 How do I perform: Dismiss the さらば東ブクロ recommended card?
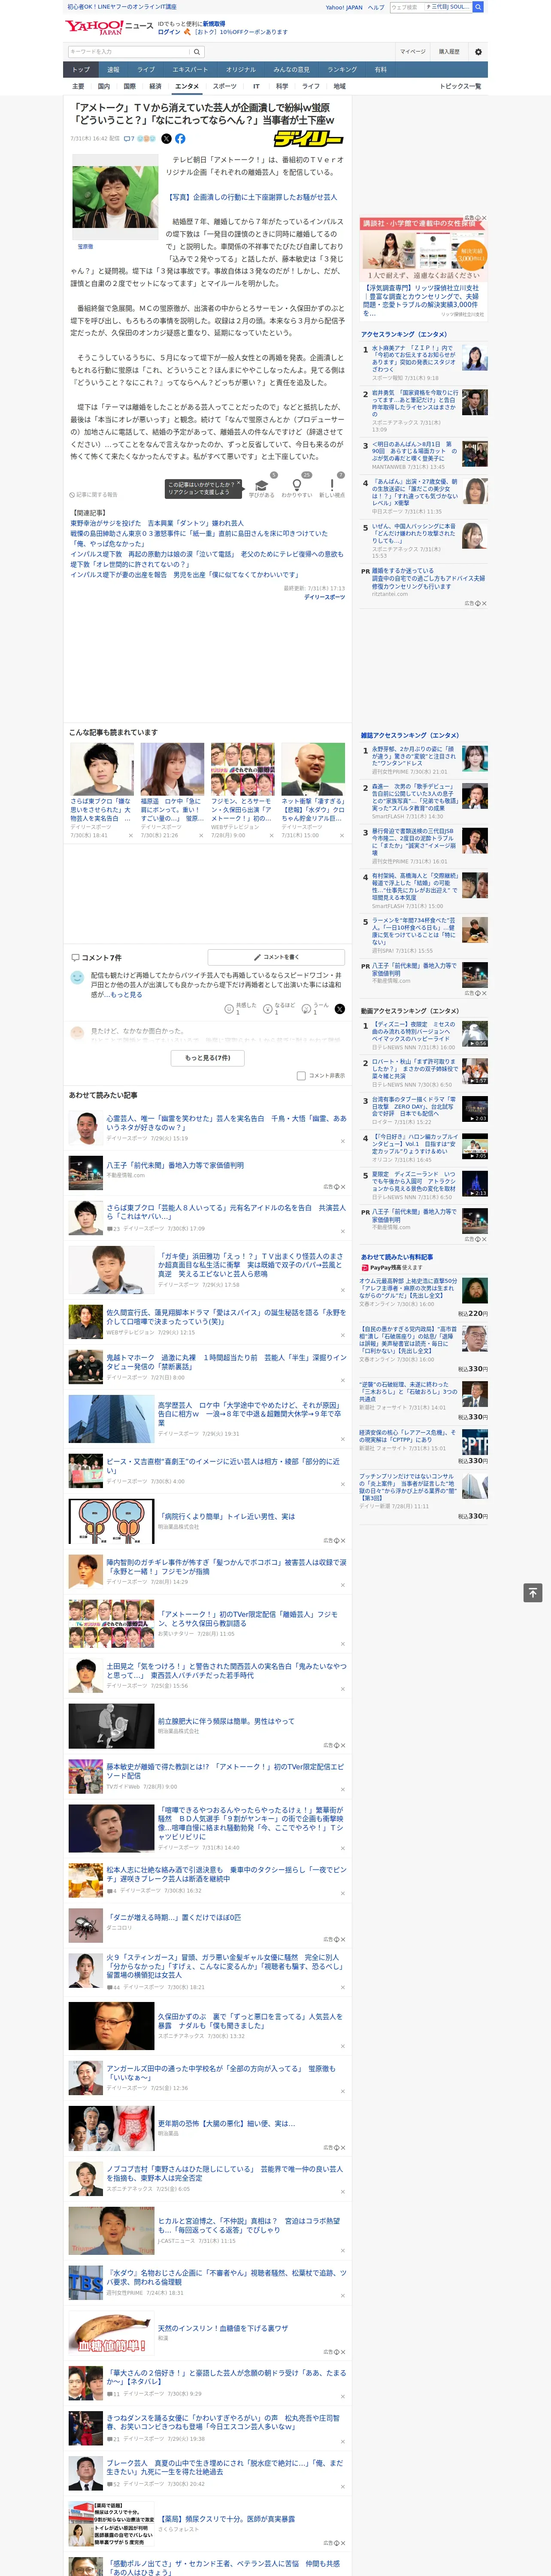coord(131,835)
